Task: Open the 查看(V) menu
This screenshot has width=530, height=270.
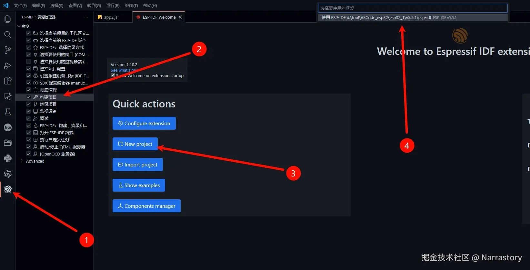Action: click(x=75, y=5)
